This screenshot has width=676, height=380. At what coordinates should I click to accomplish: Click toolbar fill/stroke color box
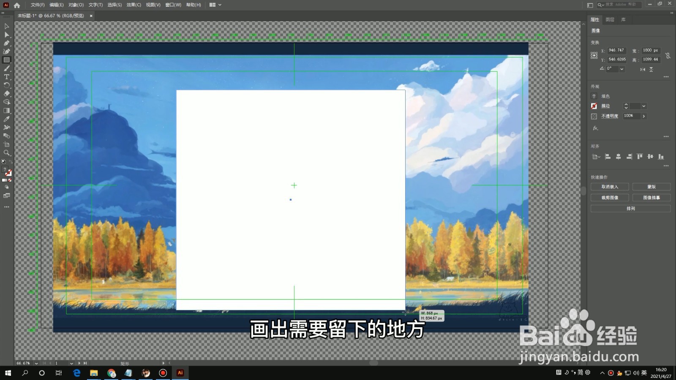(x=7, y=171)
